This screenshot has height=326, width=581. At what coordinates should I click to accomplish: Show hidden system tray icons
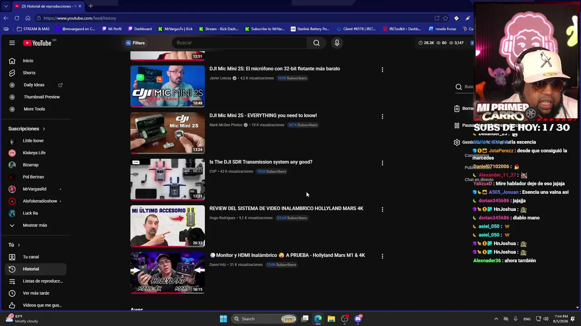pos(496,319)
